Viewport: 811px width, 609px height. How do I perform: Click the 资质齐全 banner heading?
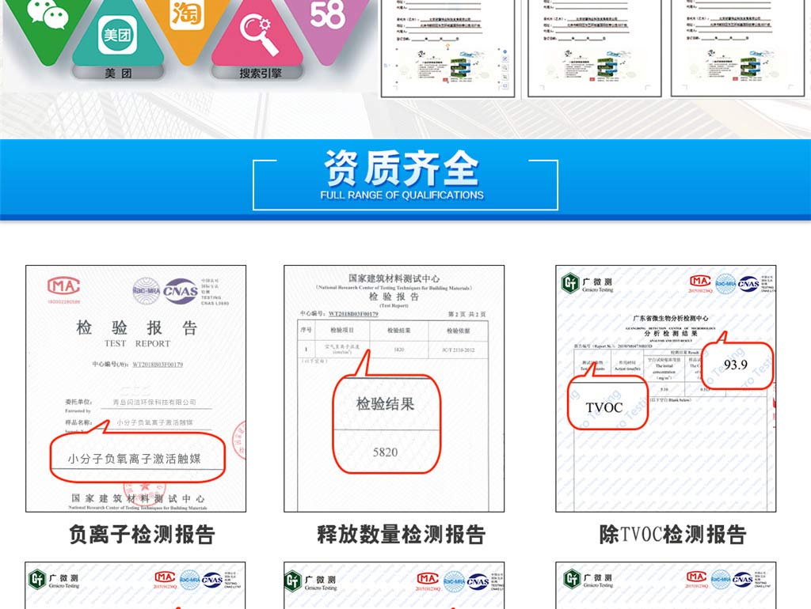tap(402, 168)
